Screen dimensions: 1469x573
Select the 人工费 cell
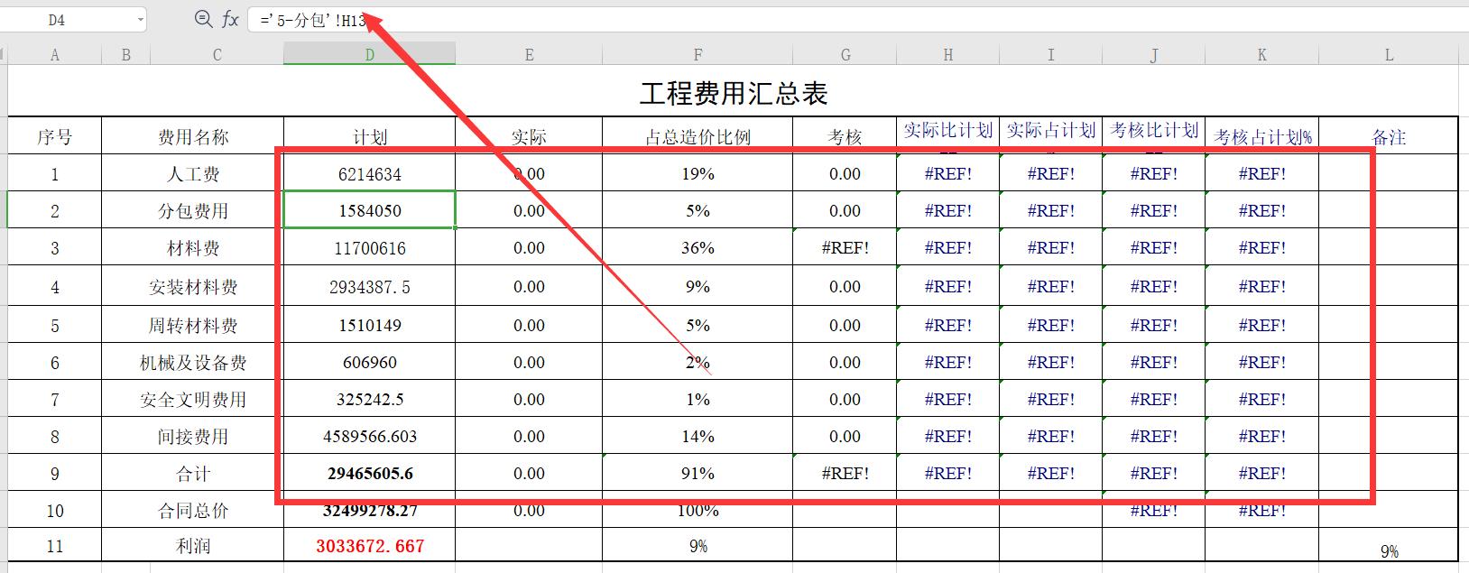click(193, 173)
